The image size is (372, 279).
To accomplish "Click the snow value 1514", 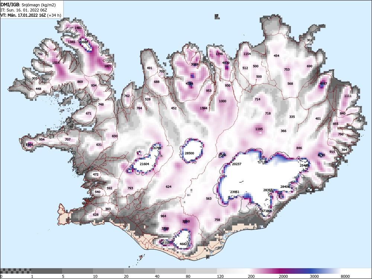I will pos(56,63).
